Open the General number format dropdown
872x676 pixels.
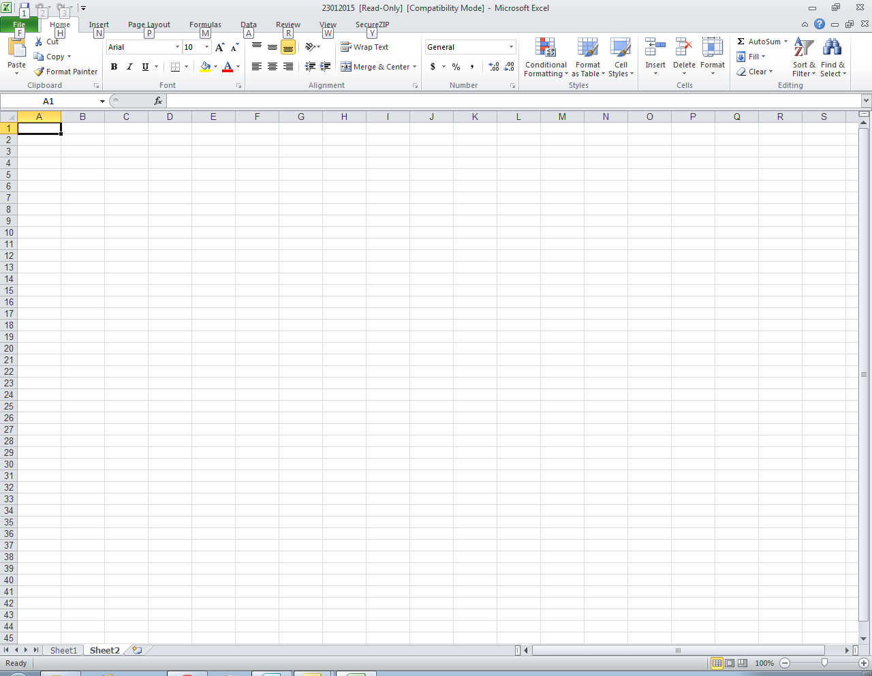tap(511, 47)
